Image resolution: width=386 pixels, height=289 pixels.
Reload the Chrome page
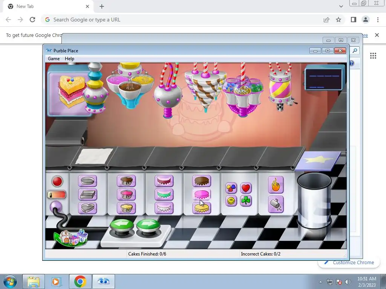(x=32, y=20)
